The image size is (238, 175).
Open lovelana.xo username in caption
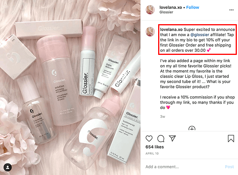(171, 30)
